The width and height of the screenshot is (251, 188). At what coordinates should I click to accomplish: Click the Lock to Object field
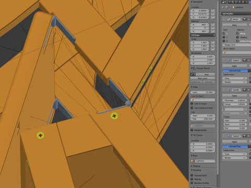coord(202,100)
